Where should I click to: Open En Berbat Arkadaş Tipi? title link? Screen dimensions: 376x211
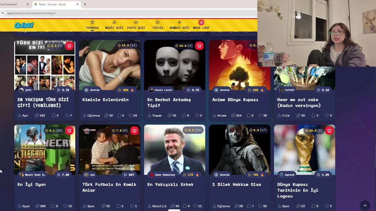tap(169, 103)
